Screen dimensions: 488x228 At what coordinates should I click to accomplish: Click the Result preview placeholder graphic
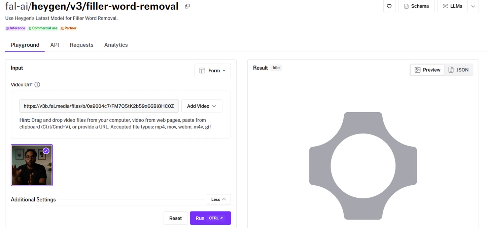[363, 166]
